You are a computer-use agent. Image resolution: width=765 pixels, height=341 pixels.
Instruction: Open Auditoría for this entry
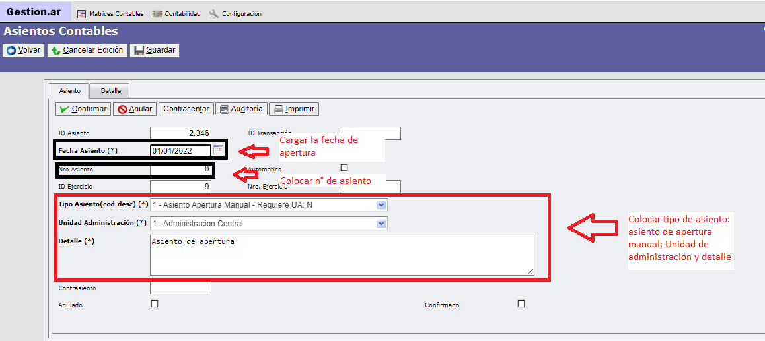point(240,109)
